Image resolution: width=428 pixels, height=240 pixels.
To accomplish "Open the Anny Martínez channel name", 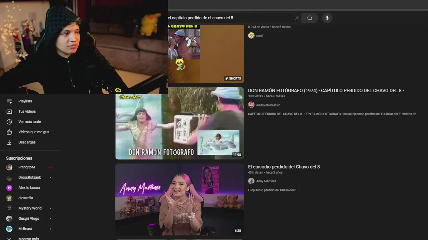I will coord(266,181).
